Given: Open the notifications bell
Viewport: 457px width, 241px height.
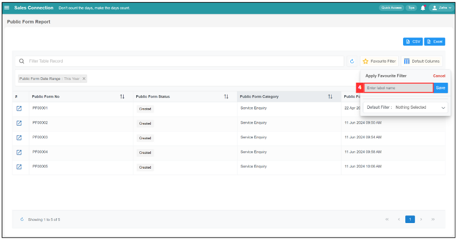Looking at the screenshot, I should (423, 8).
